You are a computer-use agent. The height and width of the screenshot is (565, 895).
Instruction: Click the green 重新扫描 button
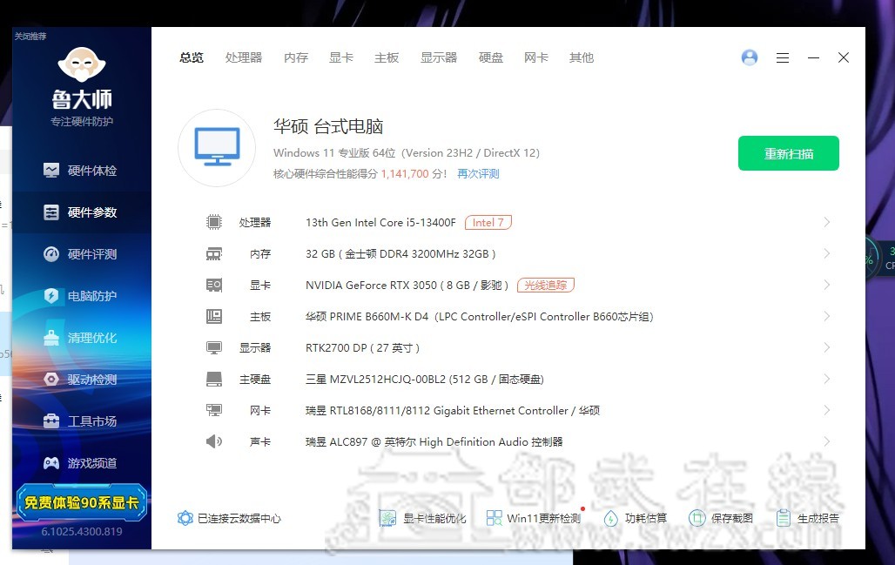click(788, 153)
